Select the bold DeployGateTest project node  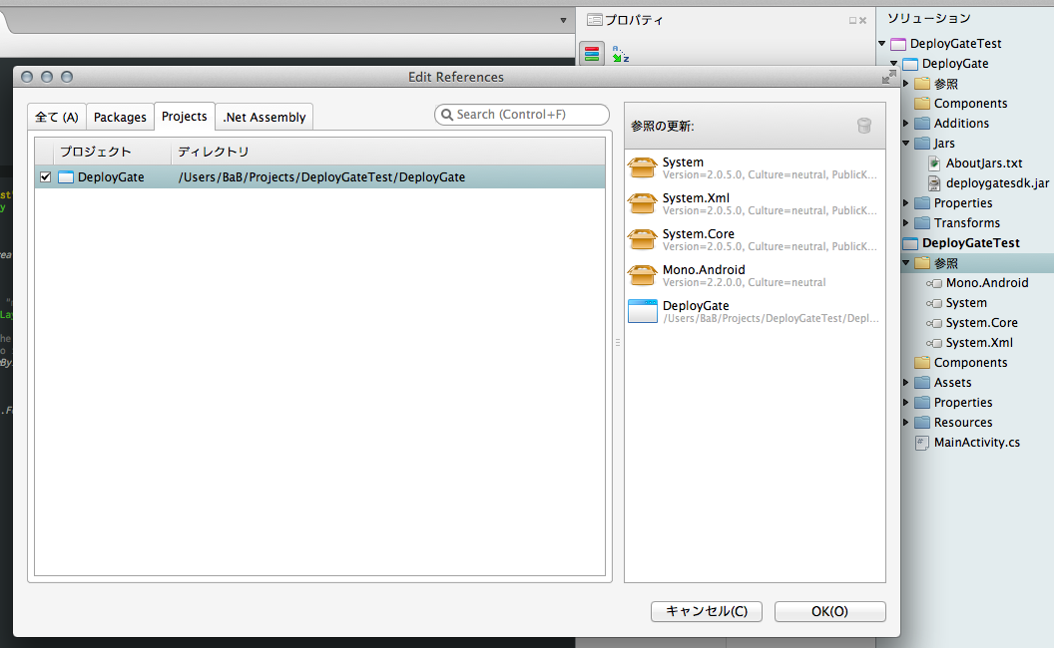tap(970, 243)
